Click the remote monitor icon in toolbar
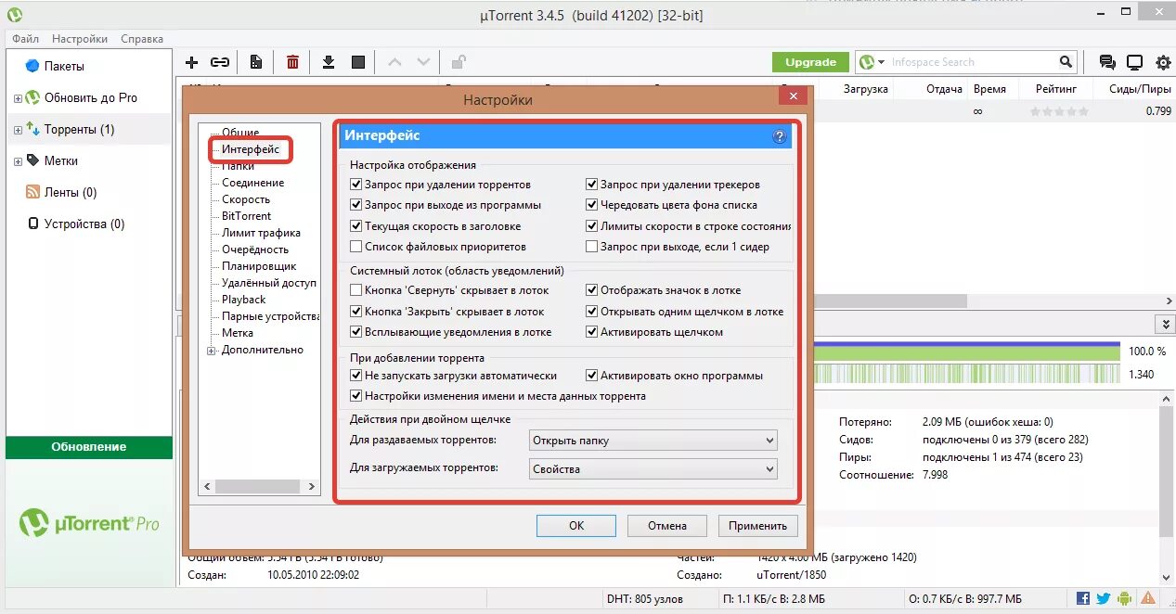This screenshot has height=614, width=1176. [x=1134, y=62]
